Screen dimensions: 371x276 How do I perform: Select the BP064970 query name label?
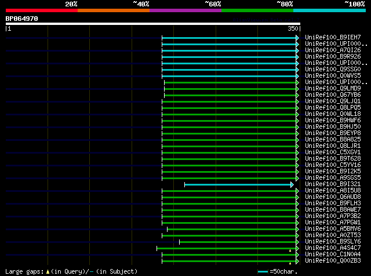[22, 19]
